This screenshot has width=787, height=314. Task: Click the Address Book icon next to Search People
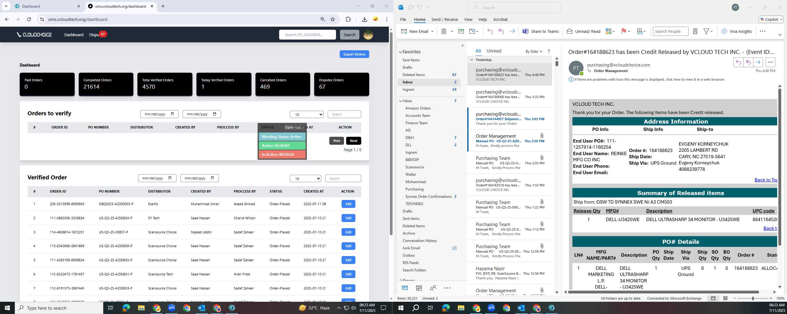(695, 31)
